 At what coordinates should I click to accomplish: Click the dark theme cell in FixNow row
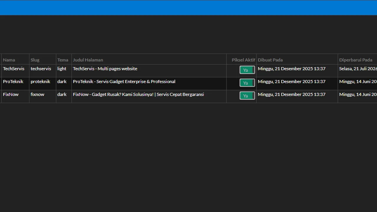tap(64, 97)
